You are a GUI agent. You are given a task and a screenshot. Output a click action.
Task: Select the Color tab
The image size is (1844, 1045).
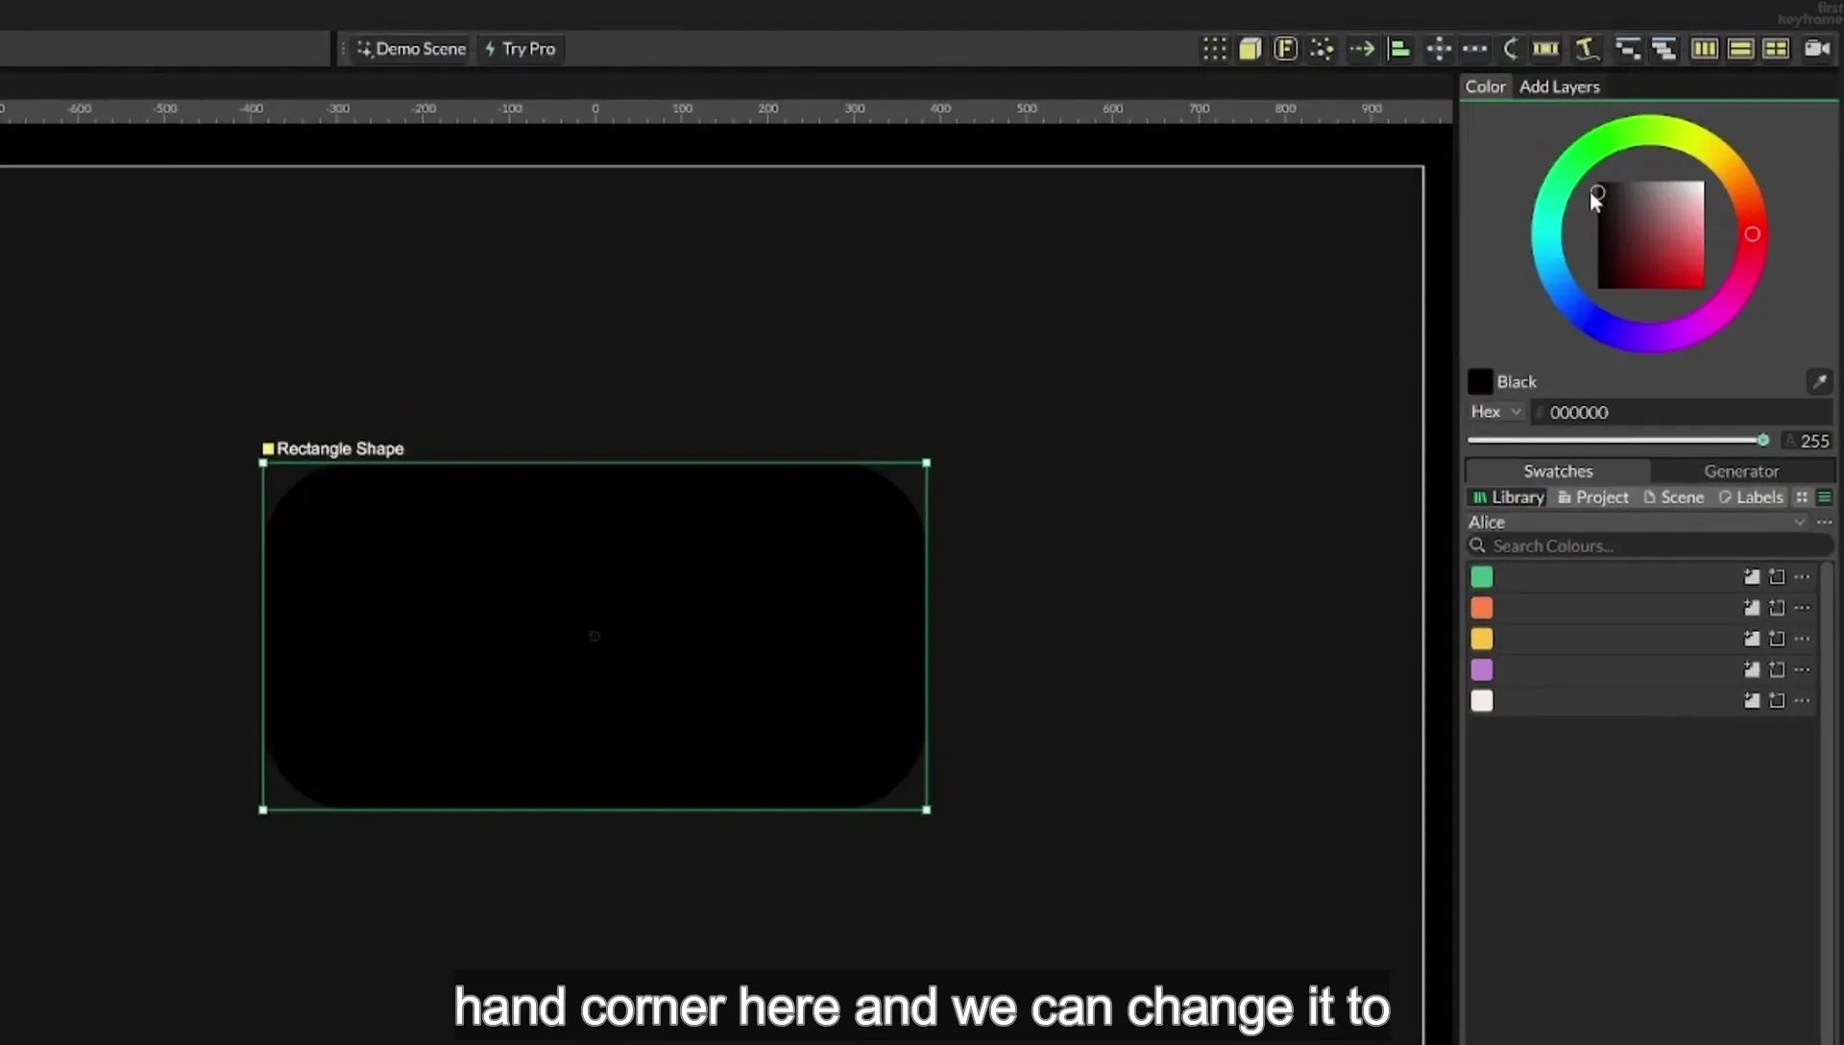click(x=1485, y=86)
